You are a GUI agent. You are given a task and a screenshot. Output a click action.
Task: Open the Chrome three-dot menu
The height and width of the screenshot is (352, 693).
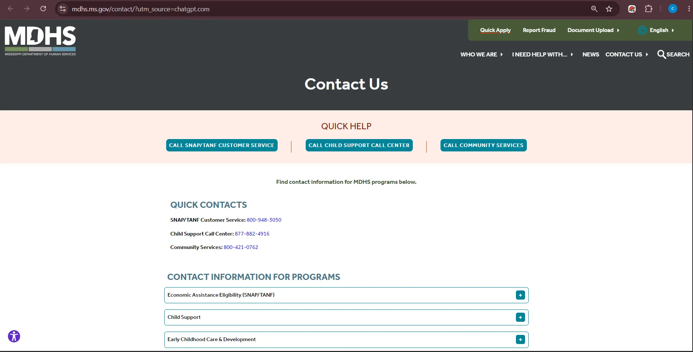(689, 9)
